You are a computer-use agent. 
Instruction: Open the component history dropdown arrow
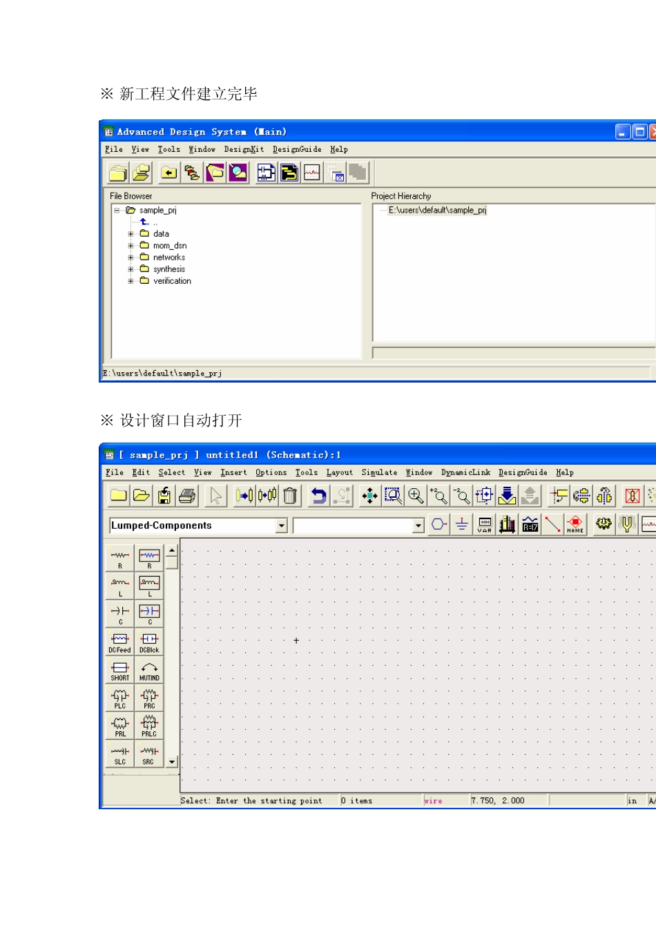click(x=418, y=526)
